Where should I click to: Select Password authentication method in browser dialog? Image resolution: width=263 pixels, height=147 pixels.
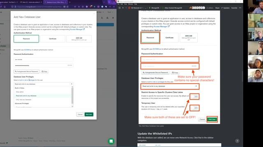(x=26, y=39)
